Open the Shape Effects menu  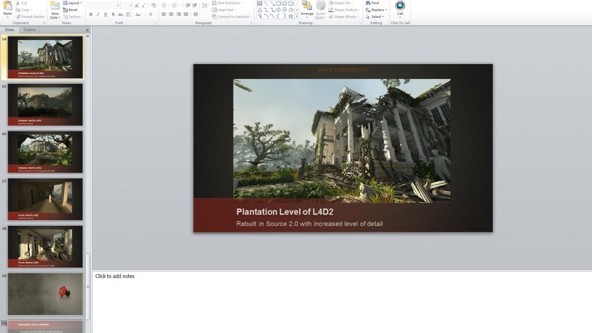tap(343, 17)
